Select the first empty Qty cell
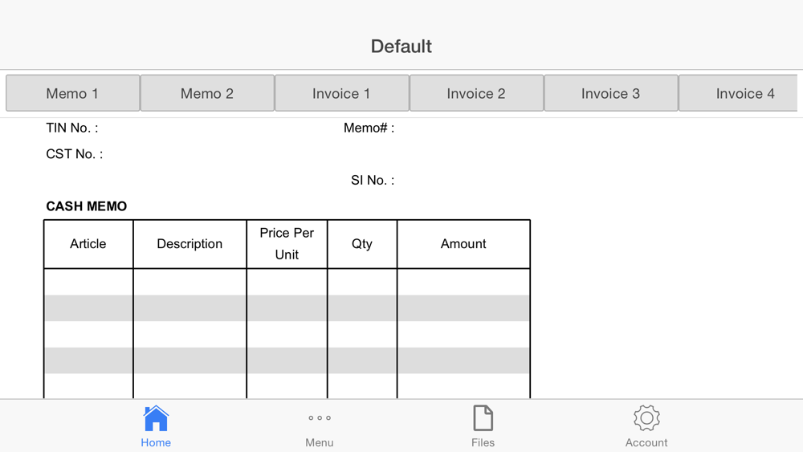 pos(362,282)
